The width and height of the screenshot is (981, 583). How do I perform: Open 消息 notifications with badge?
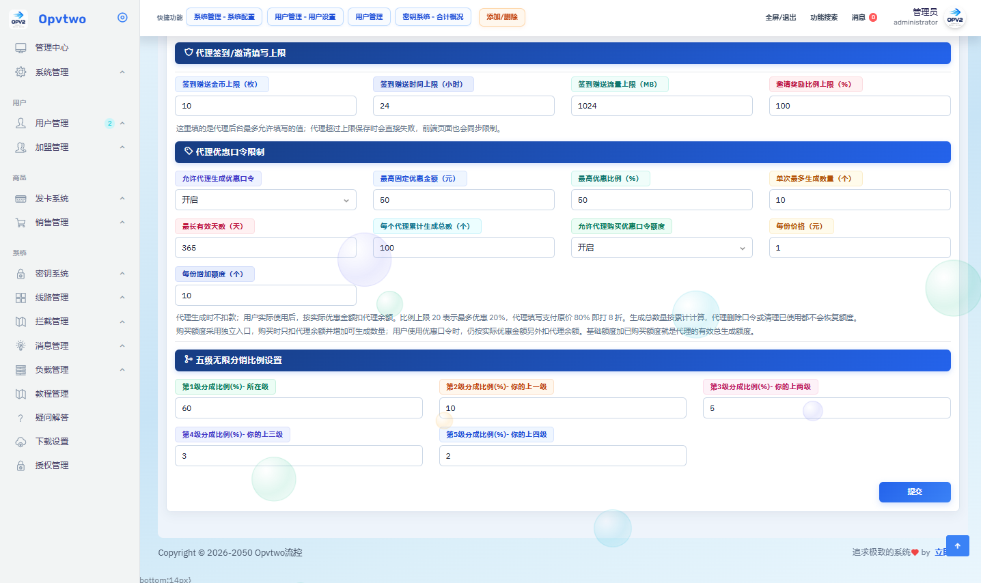click(x=864, y=18)
